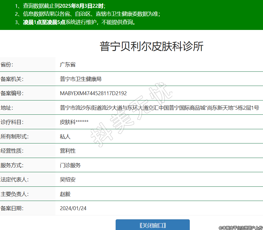
Task: Click the main person in charge 赵毅
Action: pos(65,194)
